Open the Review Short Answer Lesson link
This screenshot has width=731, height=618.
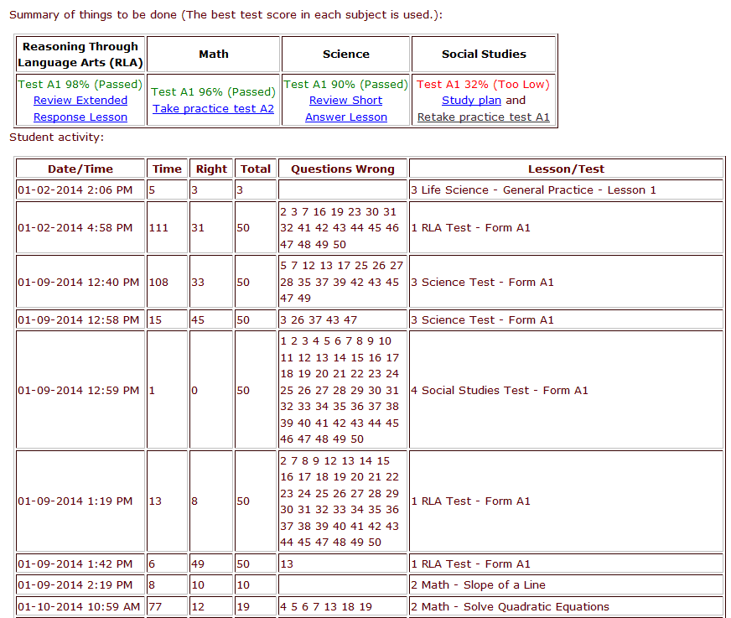click(346, 109)
